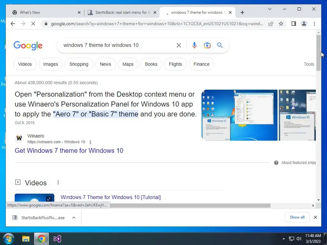Open search Tools
The image size is (327, 245).
309,64
